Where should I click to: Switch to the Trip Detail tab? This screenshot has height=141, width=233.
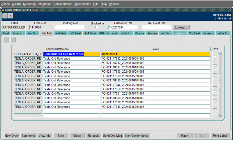pos(194,33)
